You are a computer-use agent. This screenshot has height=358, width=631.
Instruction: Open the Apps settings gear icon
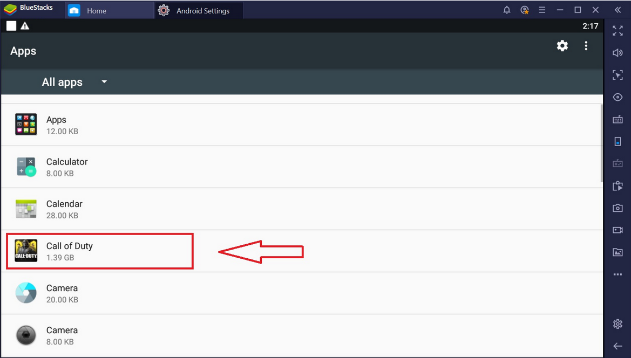click(x=562, y=46)
